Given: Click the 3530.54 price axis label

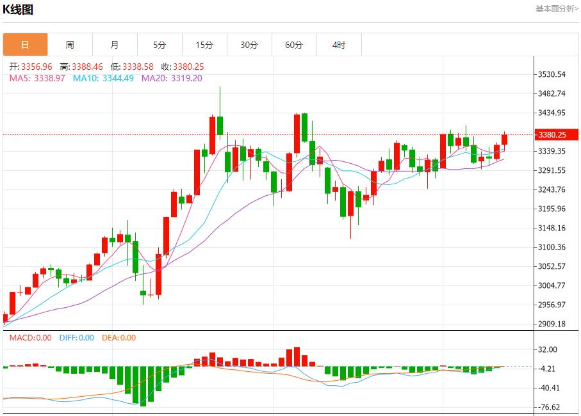Looking at the screenshot, I should pos(552,75).
